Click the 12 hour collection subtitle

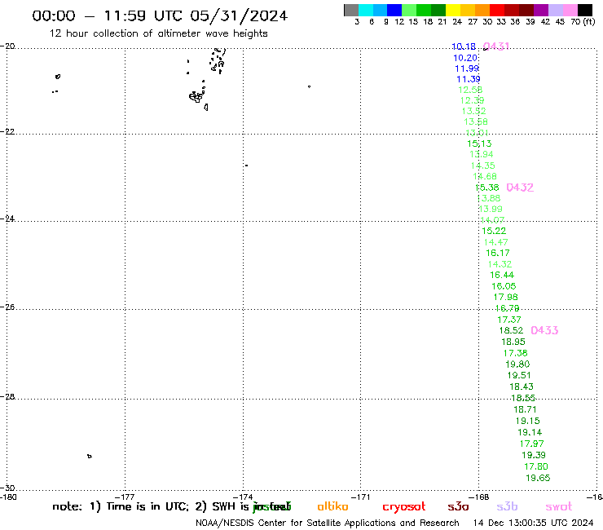tap(158, 33)
